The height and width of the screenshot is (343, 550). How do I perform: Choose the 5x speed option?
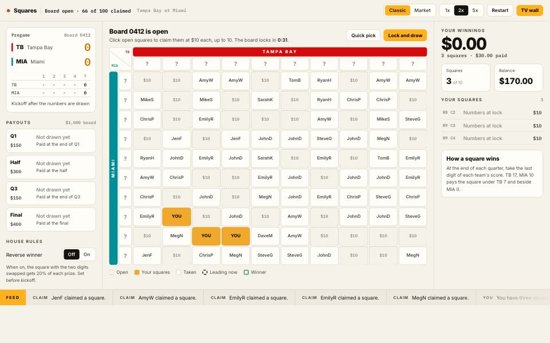475,10
